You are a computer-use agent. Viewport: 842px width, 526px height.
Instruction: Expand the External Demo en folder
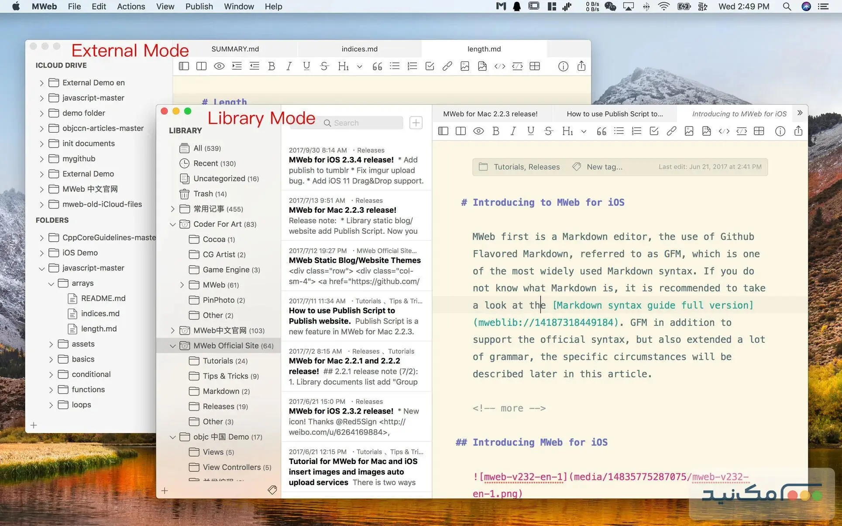tap(41, 83)
